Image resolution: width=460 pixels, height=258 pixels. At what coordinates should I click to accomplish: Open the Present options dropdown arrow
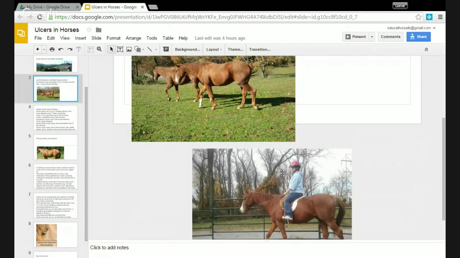coord(372,37)
